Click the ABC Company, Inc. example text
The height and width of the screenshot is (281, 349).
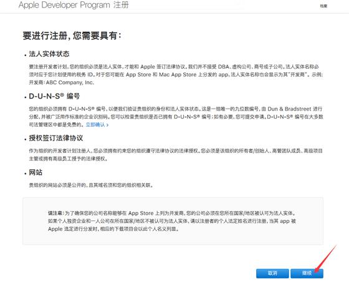pyautogui.click(x=70, y=82)
